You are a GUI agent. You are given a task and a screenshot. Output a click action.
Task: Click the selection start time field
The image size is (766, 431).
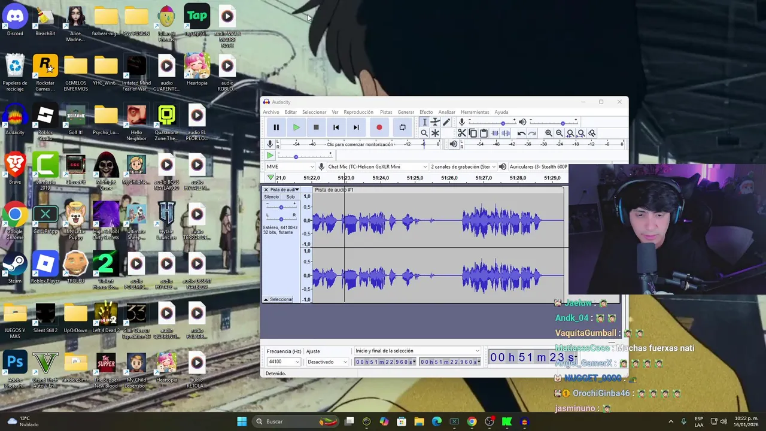pos(385,362)
